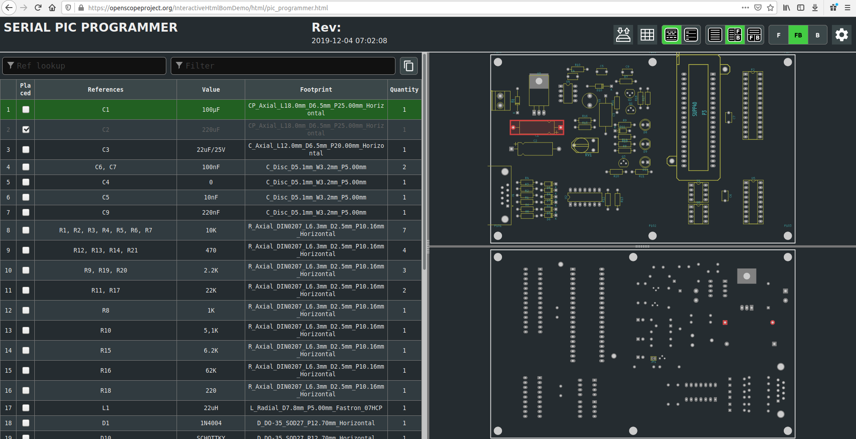Image resolution: width=856 pixels, height=439 pixels.
Task: Select the grouped BOM view icon
Action: pyautogui.click(x=671, y=35)
